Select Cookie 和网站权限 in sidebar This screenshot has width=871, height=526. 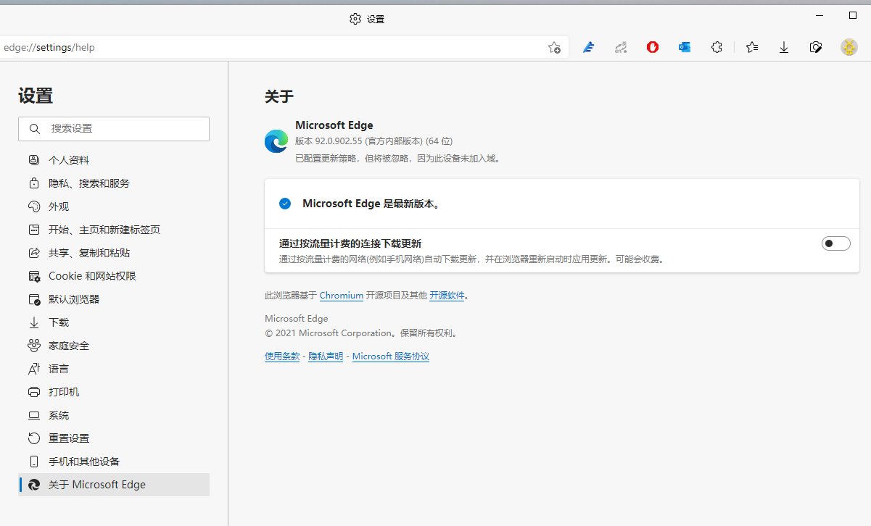pyautogui.click(x=114, y=276)
